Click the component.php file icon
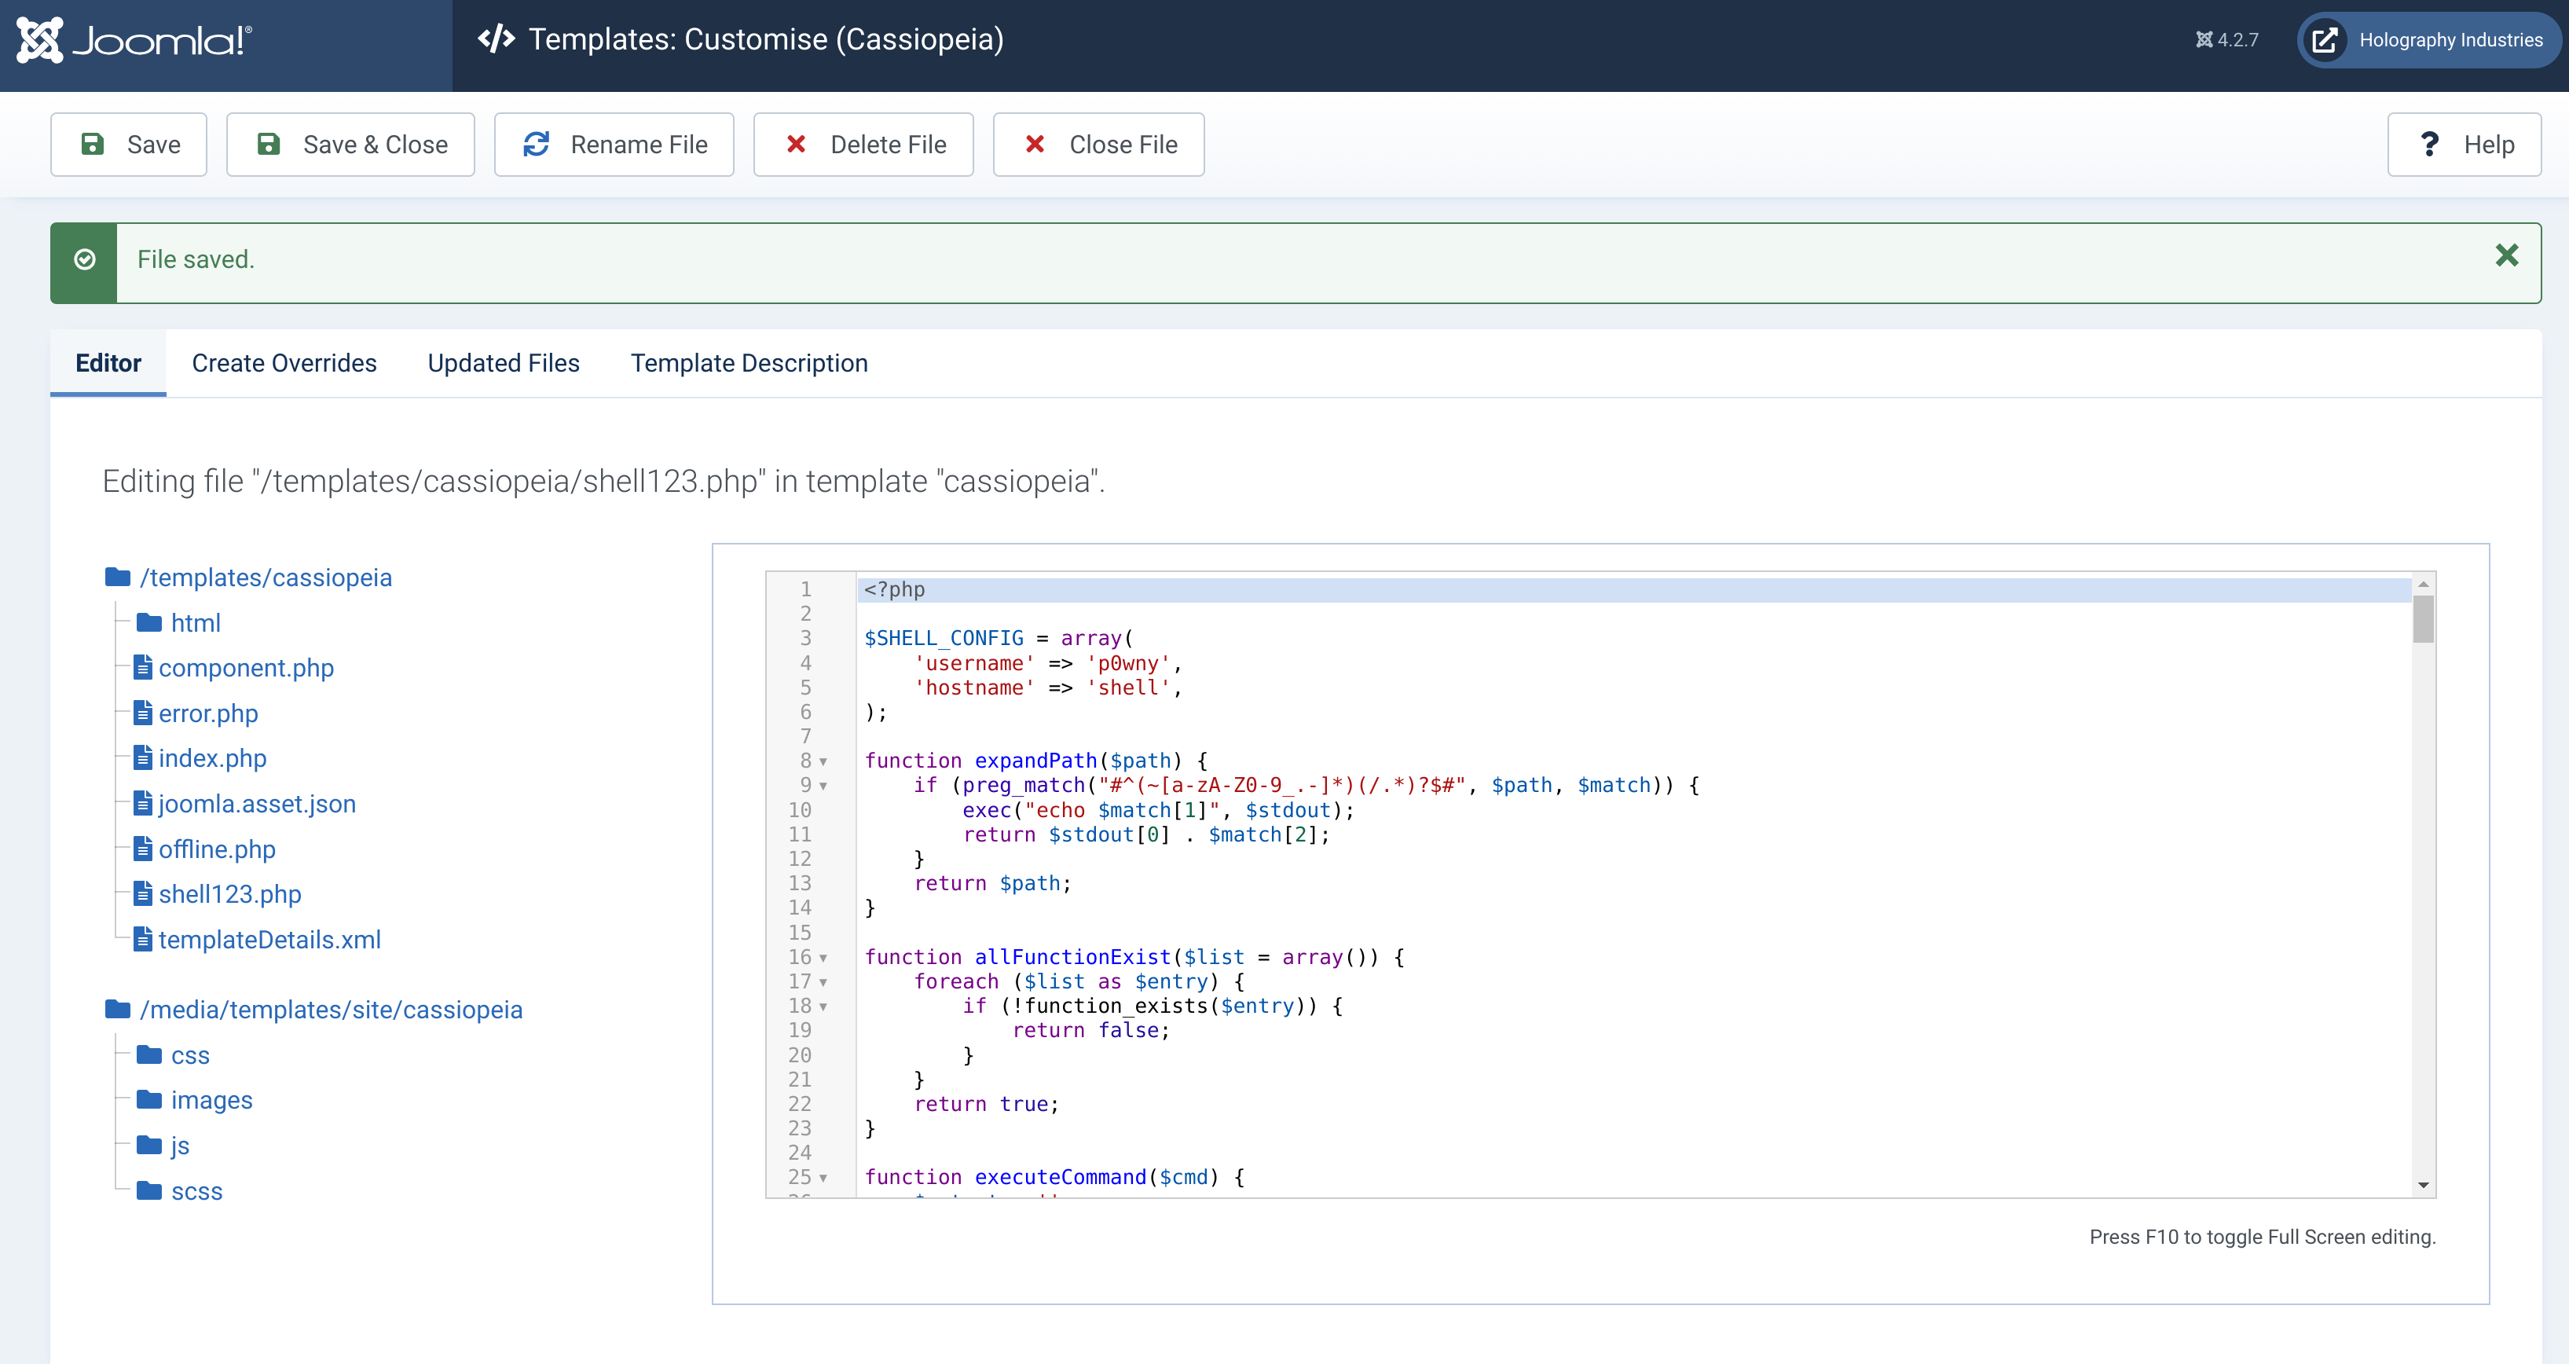This screenshot has height=1364, width=2569. (143, 667)
